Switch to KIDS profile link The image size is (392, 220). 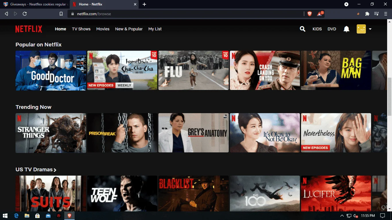click(317, 29)
